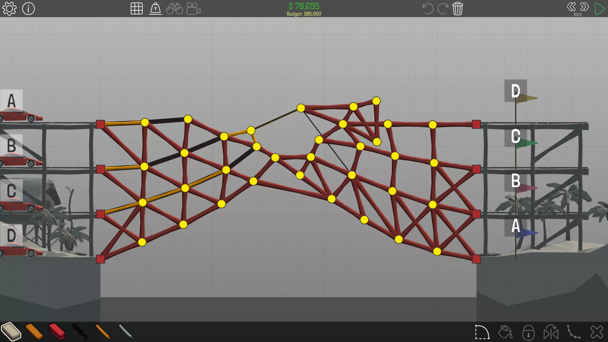Redo the last action
The width and height of the screenshot is (608, 342).
click(443, 9)
